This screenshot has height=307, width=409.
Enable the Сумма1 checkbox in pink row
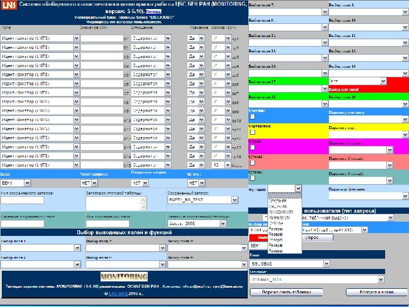[x=252, y=163]
